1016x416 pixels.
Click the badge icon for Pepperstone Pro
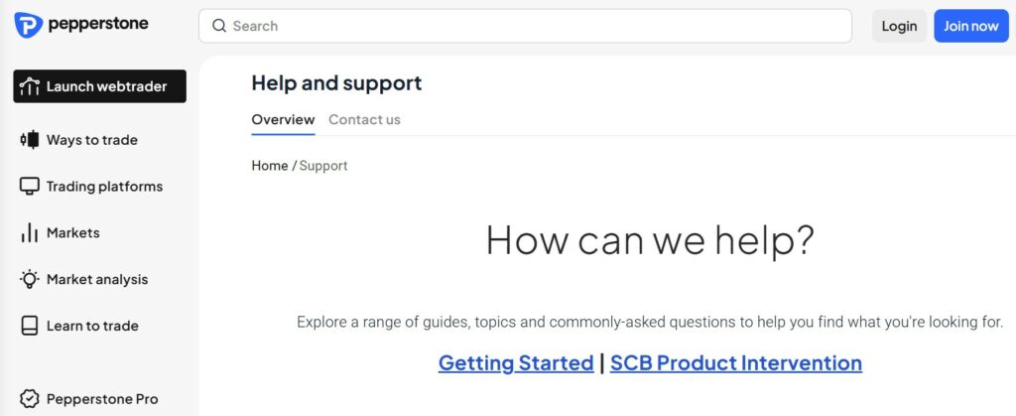[30, 399]
